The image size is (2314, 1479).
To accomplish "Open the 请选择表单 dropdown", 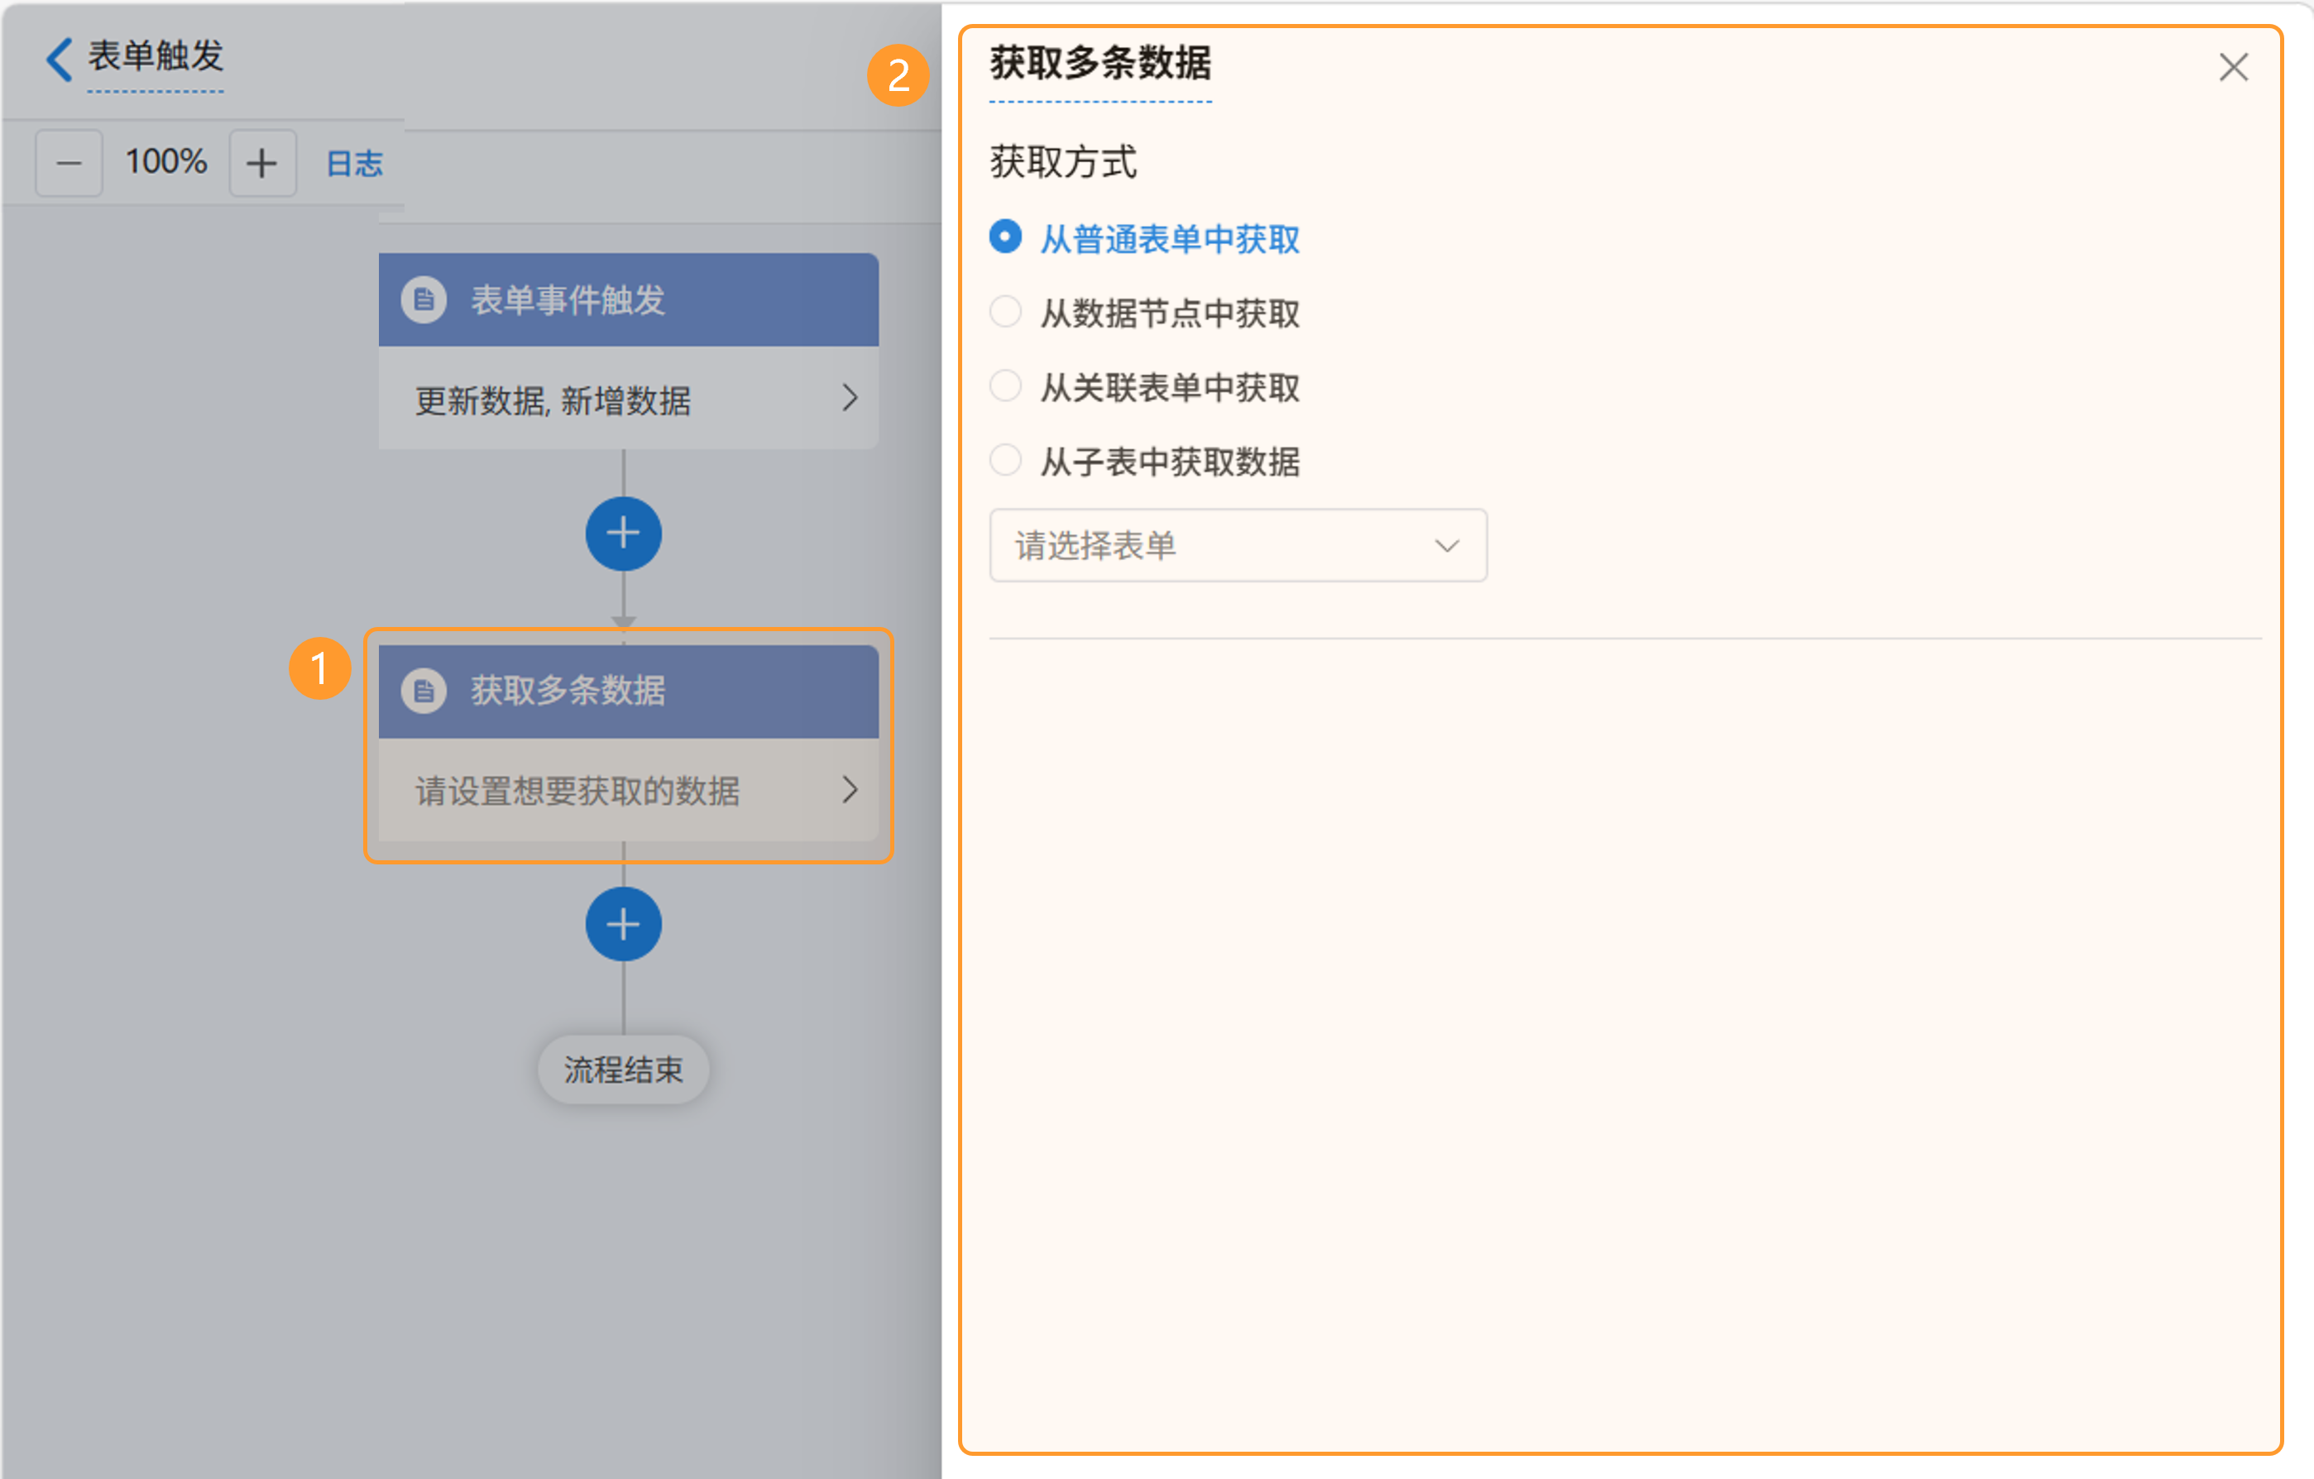I will (x=1238, y=545).
